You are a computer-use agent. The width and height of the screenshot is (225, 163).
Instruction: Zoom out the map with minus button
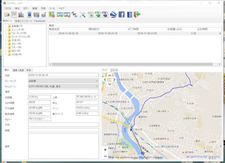coord(105,156)
